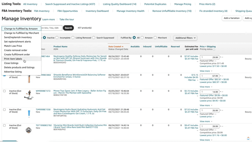Open the FBA Opportunities link
252x142 pixels.
[x=68, y=11]
